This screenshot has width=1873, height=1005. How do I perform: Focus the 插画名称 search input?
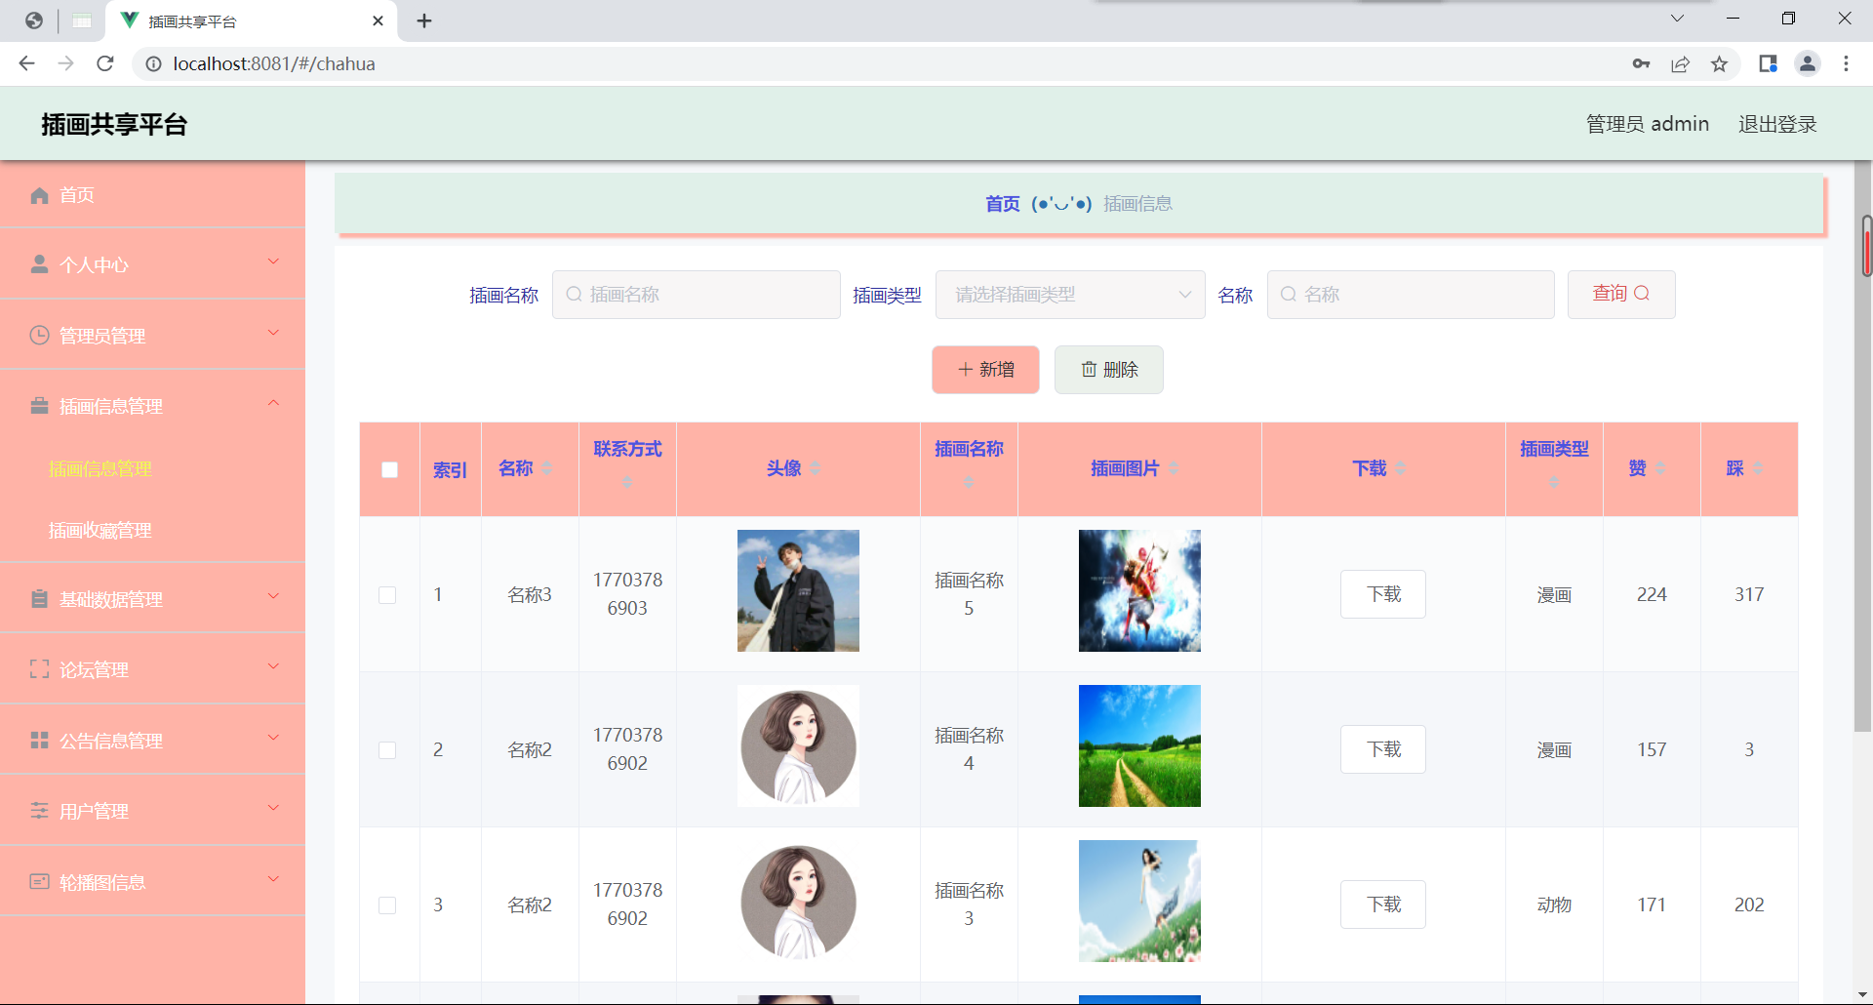(x=697, y=295)
